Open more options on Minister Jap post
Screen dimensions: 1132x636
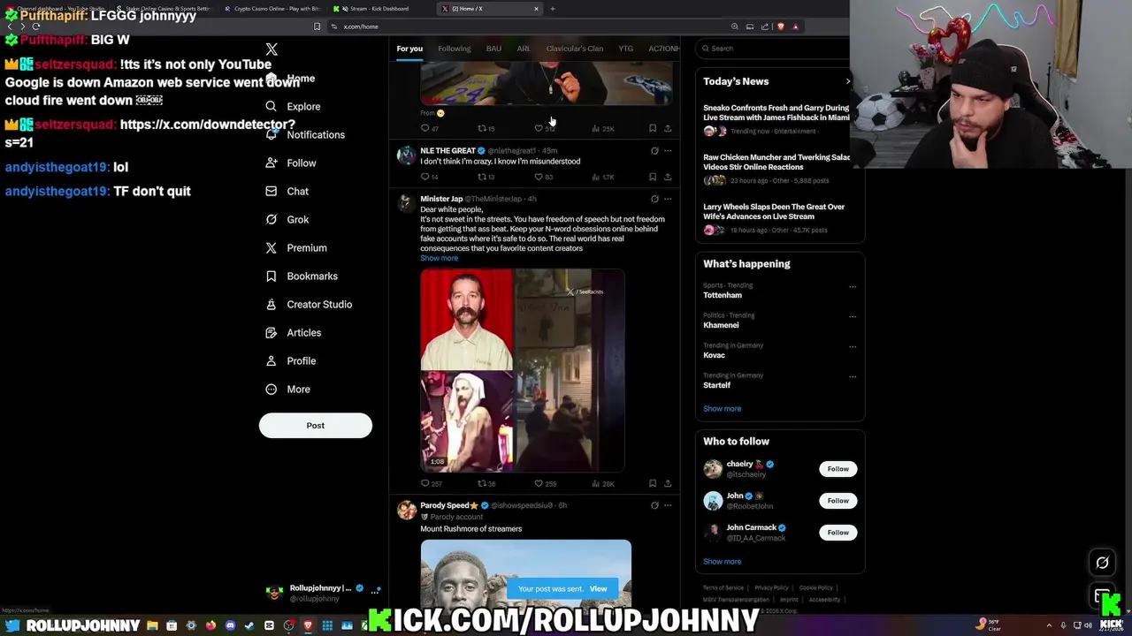tap(668, 199)
